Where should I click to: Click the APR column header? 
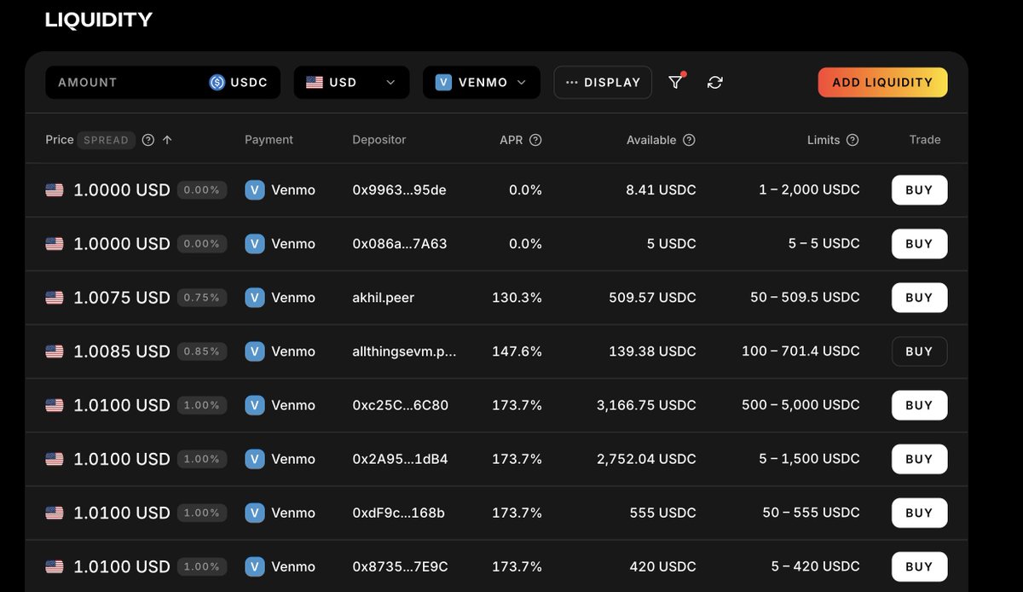coord(511,140)
